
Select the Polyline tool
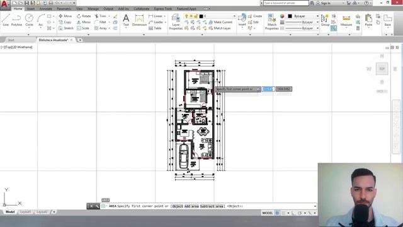[17, 20]
